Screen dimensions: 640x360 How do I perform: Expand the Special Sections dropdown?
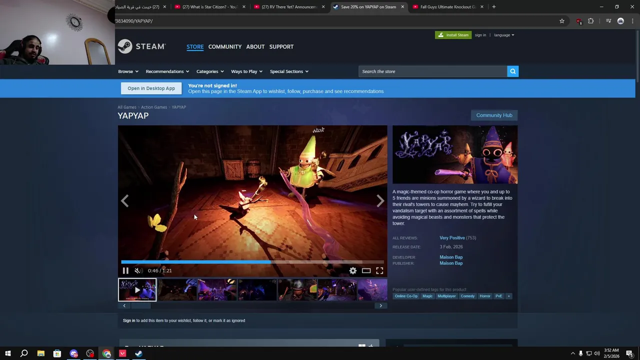[x=289, y=71]
